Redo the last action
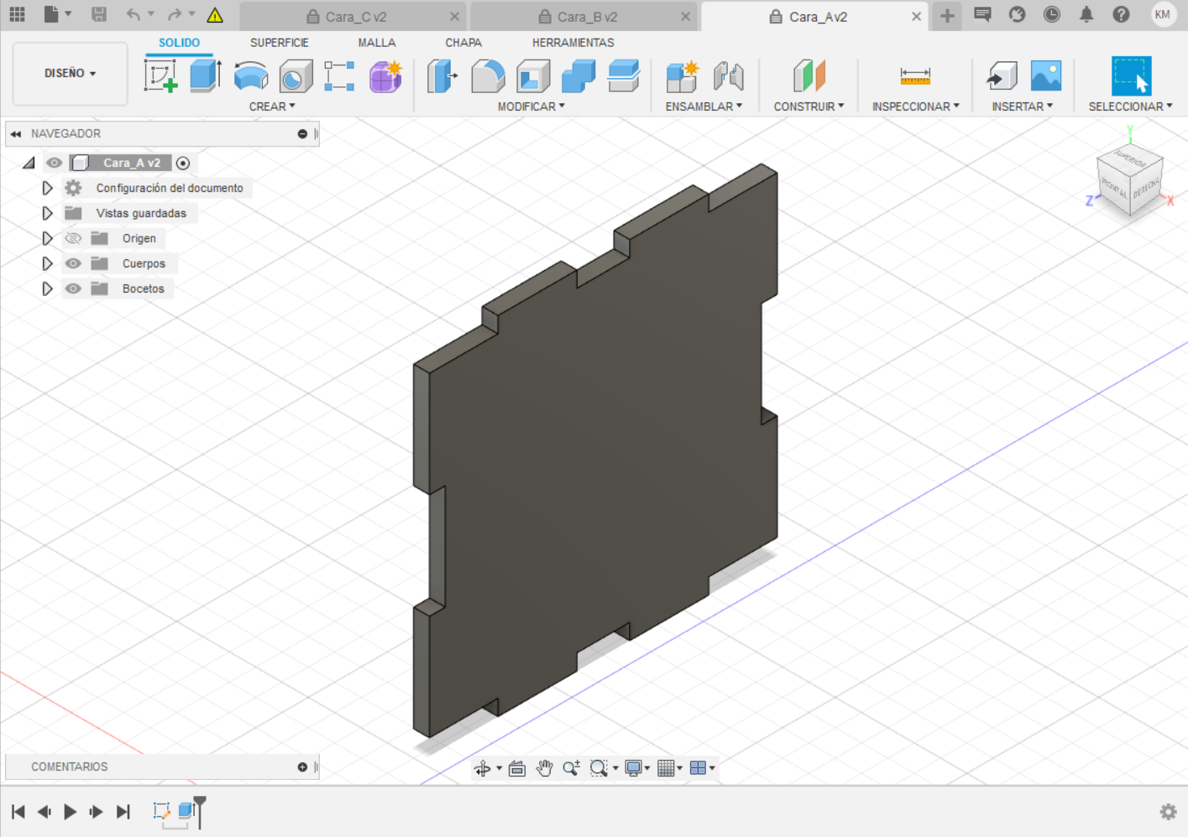This screenshot has width=1188, height=837. [x=175, y=14]
